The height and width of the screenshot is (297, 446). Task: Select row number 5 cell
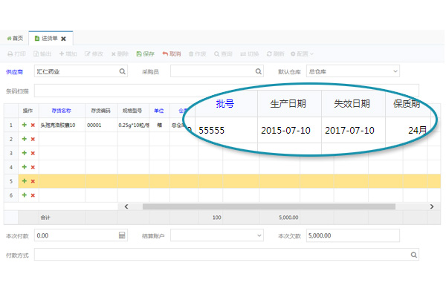pos(11,181)
